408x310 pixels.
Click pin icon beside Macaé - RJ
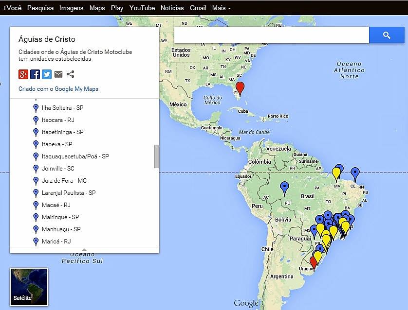tap(36, 205)
